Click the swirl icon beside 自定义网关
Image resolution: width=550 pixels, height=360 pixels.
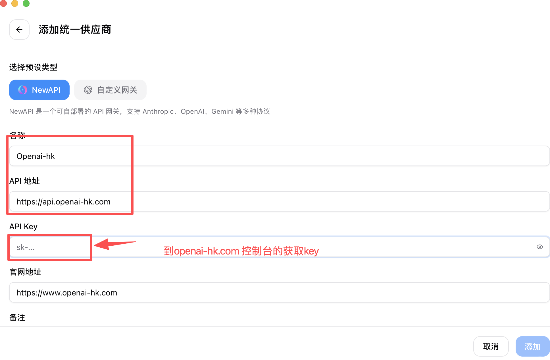point(88,90)
